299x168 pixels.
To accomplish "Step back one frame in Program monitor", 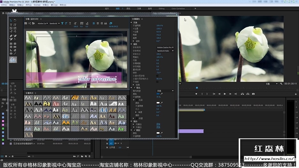I will click(219, 94).
